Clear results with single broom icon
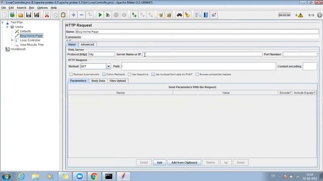The image size is (323, 181). pyautogui.click(x=161, y=15)
